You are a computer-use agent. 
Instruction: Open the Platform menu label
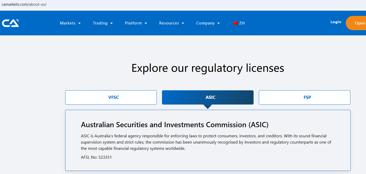[133, 23]
